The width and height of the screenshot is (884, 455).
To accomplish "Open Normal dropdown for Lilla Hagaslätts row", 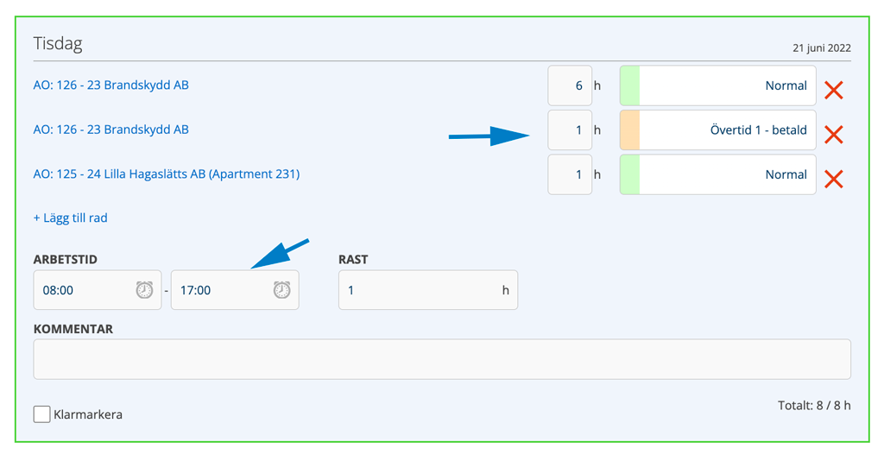I will tap(717, 174).
